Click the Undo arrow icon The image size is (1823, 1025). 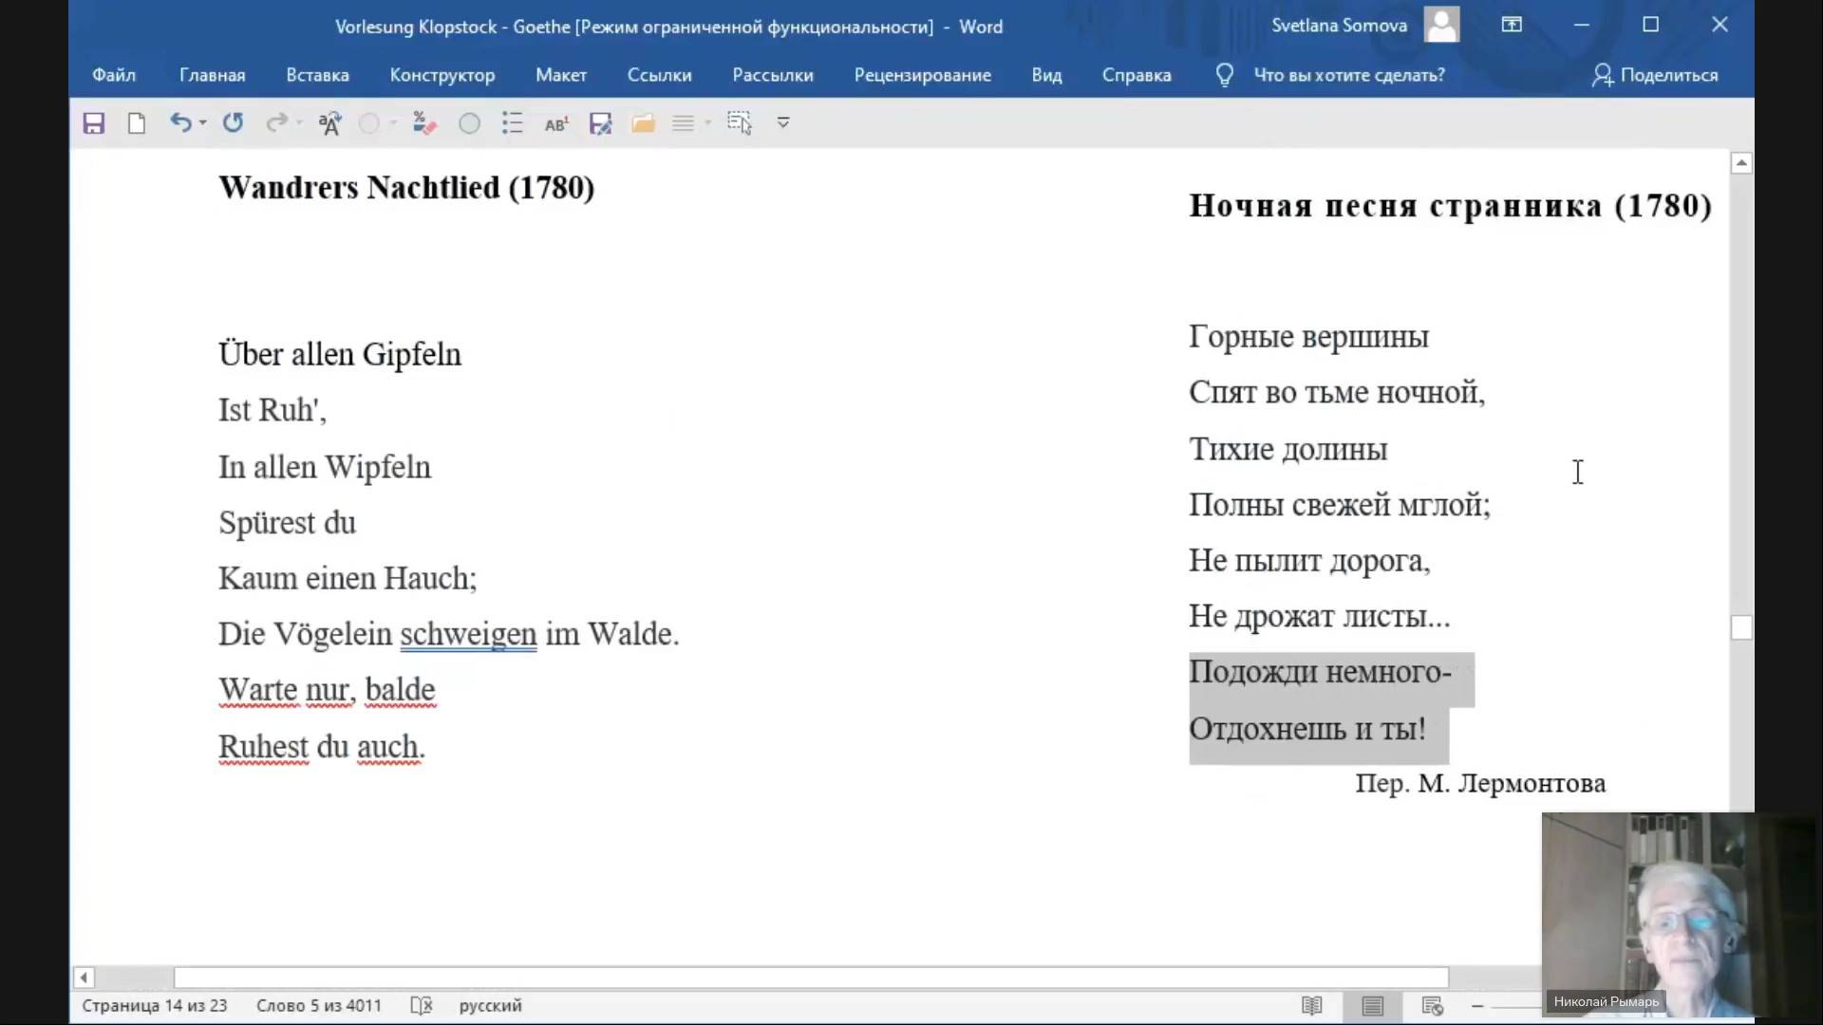(180, 122)
